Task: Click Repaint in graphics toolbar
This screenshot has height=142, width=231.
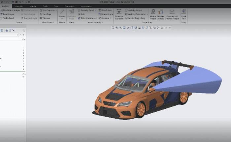Action: [124, 28]
